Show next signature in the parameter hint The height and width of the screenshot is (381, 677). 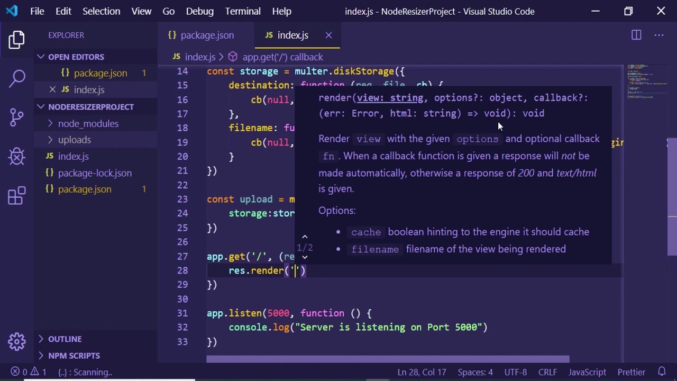click(305, 257)
